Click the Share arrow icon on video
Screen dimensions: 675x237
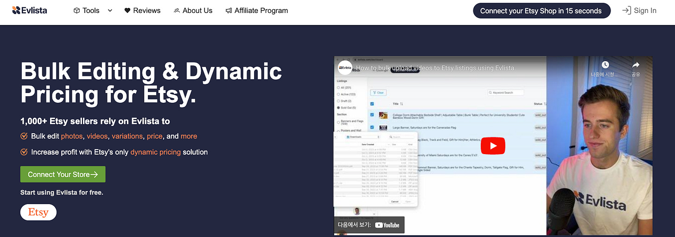(x=636, y=65)
